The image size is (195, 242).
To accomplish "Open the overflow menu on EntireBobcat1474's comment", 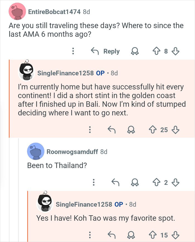I will [73, 51].
